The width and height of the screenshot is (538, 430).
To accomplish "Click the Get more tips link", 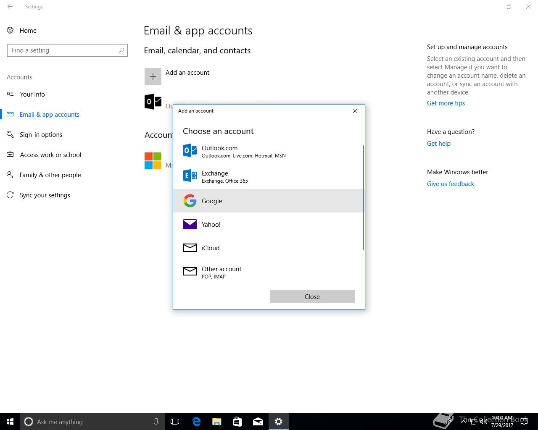I will pos(446,103).
